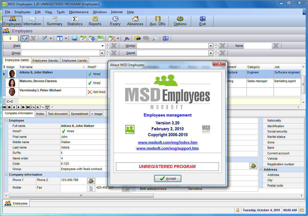Open the Reports section
This screenshot has height=216, width=308.
(x=95, y=21)
